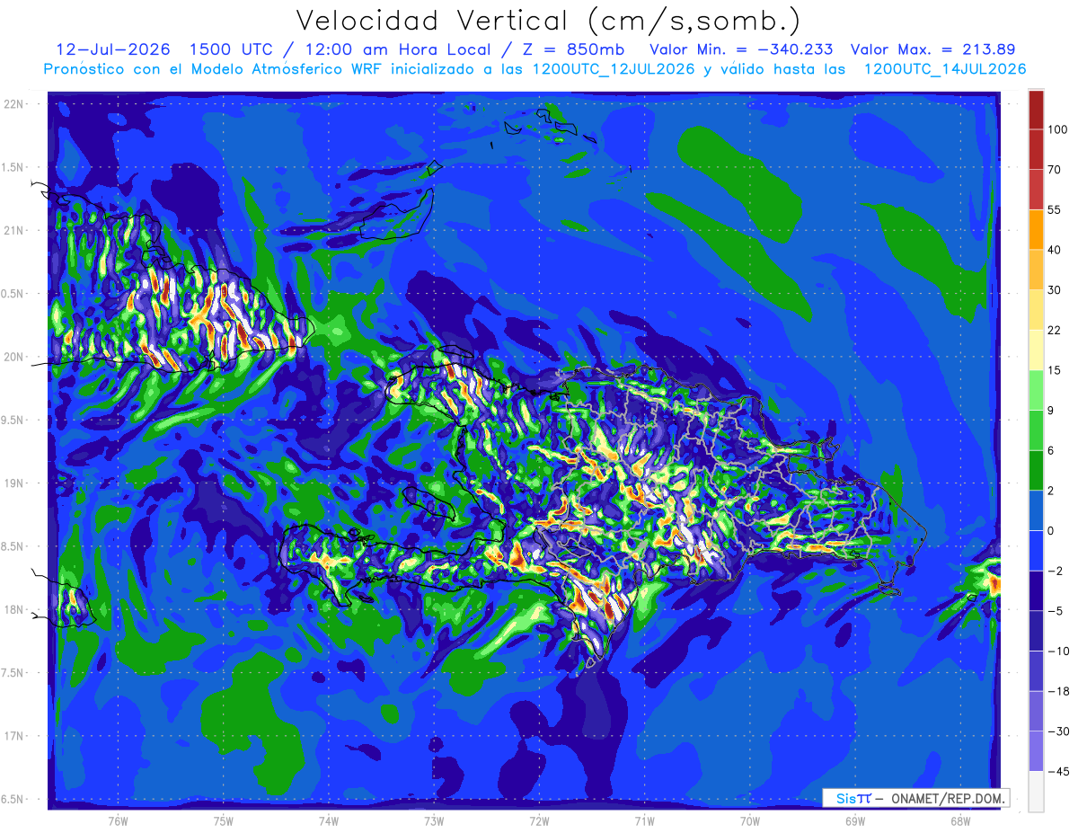Click the colorbar label "-10"

[x=1057, y=651]
